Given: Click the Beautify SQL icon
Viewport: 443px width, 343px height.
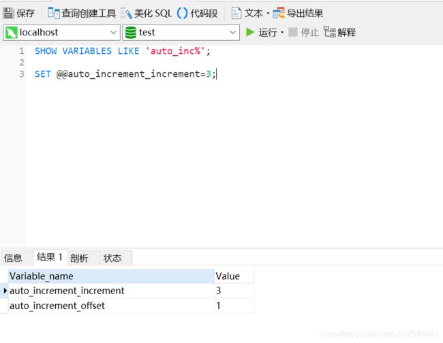Looking at the screenshot, I should [126, 13].
